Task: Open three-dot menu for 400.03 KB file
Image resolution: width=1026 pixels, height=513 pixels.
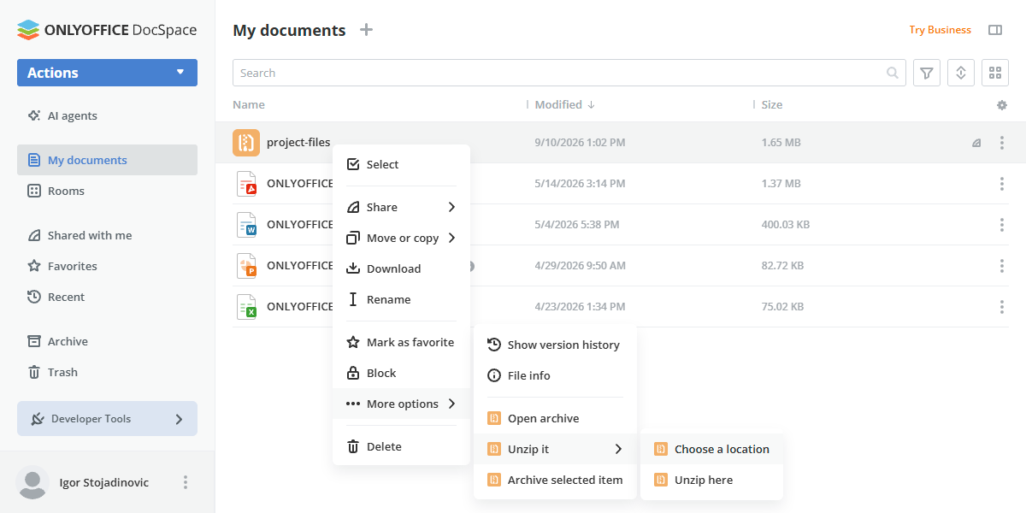Action: 1002,225
